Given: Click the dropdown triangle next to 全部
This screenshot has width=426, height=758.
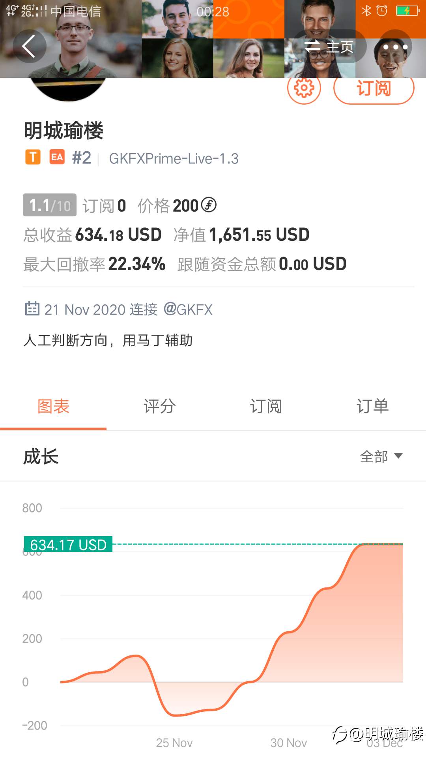Looking at the screenshot, I should point(398,456).
